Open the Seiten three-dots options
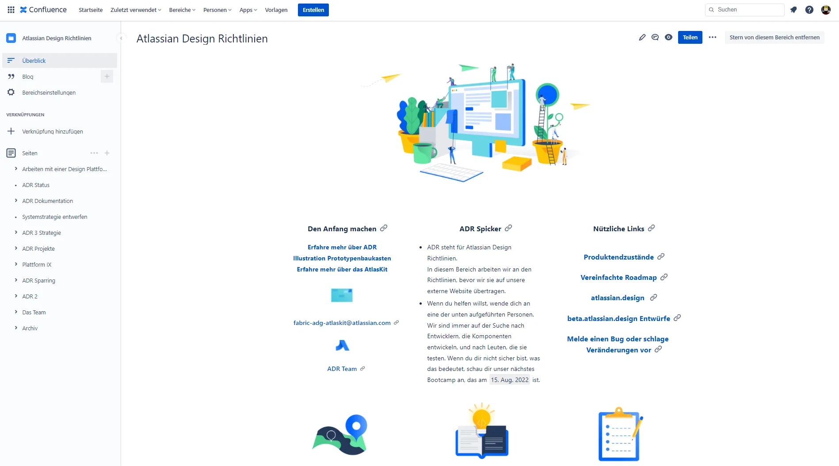Viewport: 839px width, 466px height. 94,153
